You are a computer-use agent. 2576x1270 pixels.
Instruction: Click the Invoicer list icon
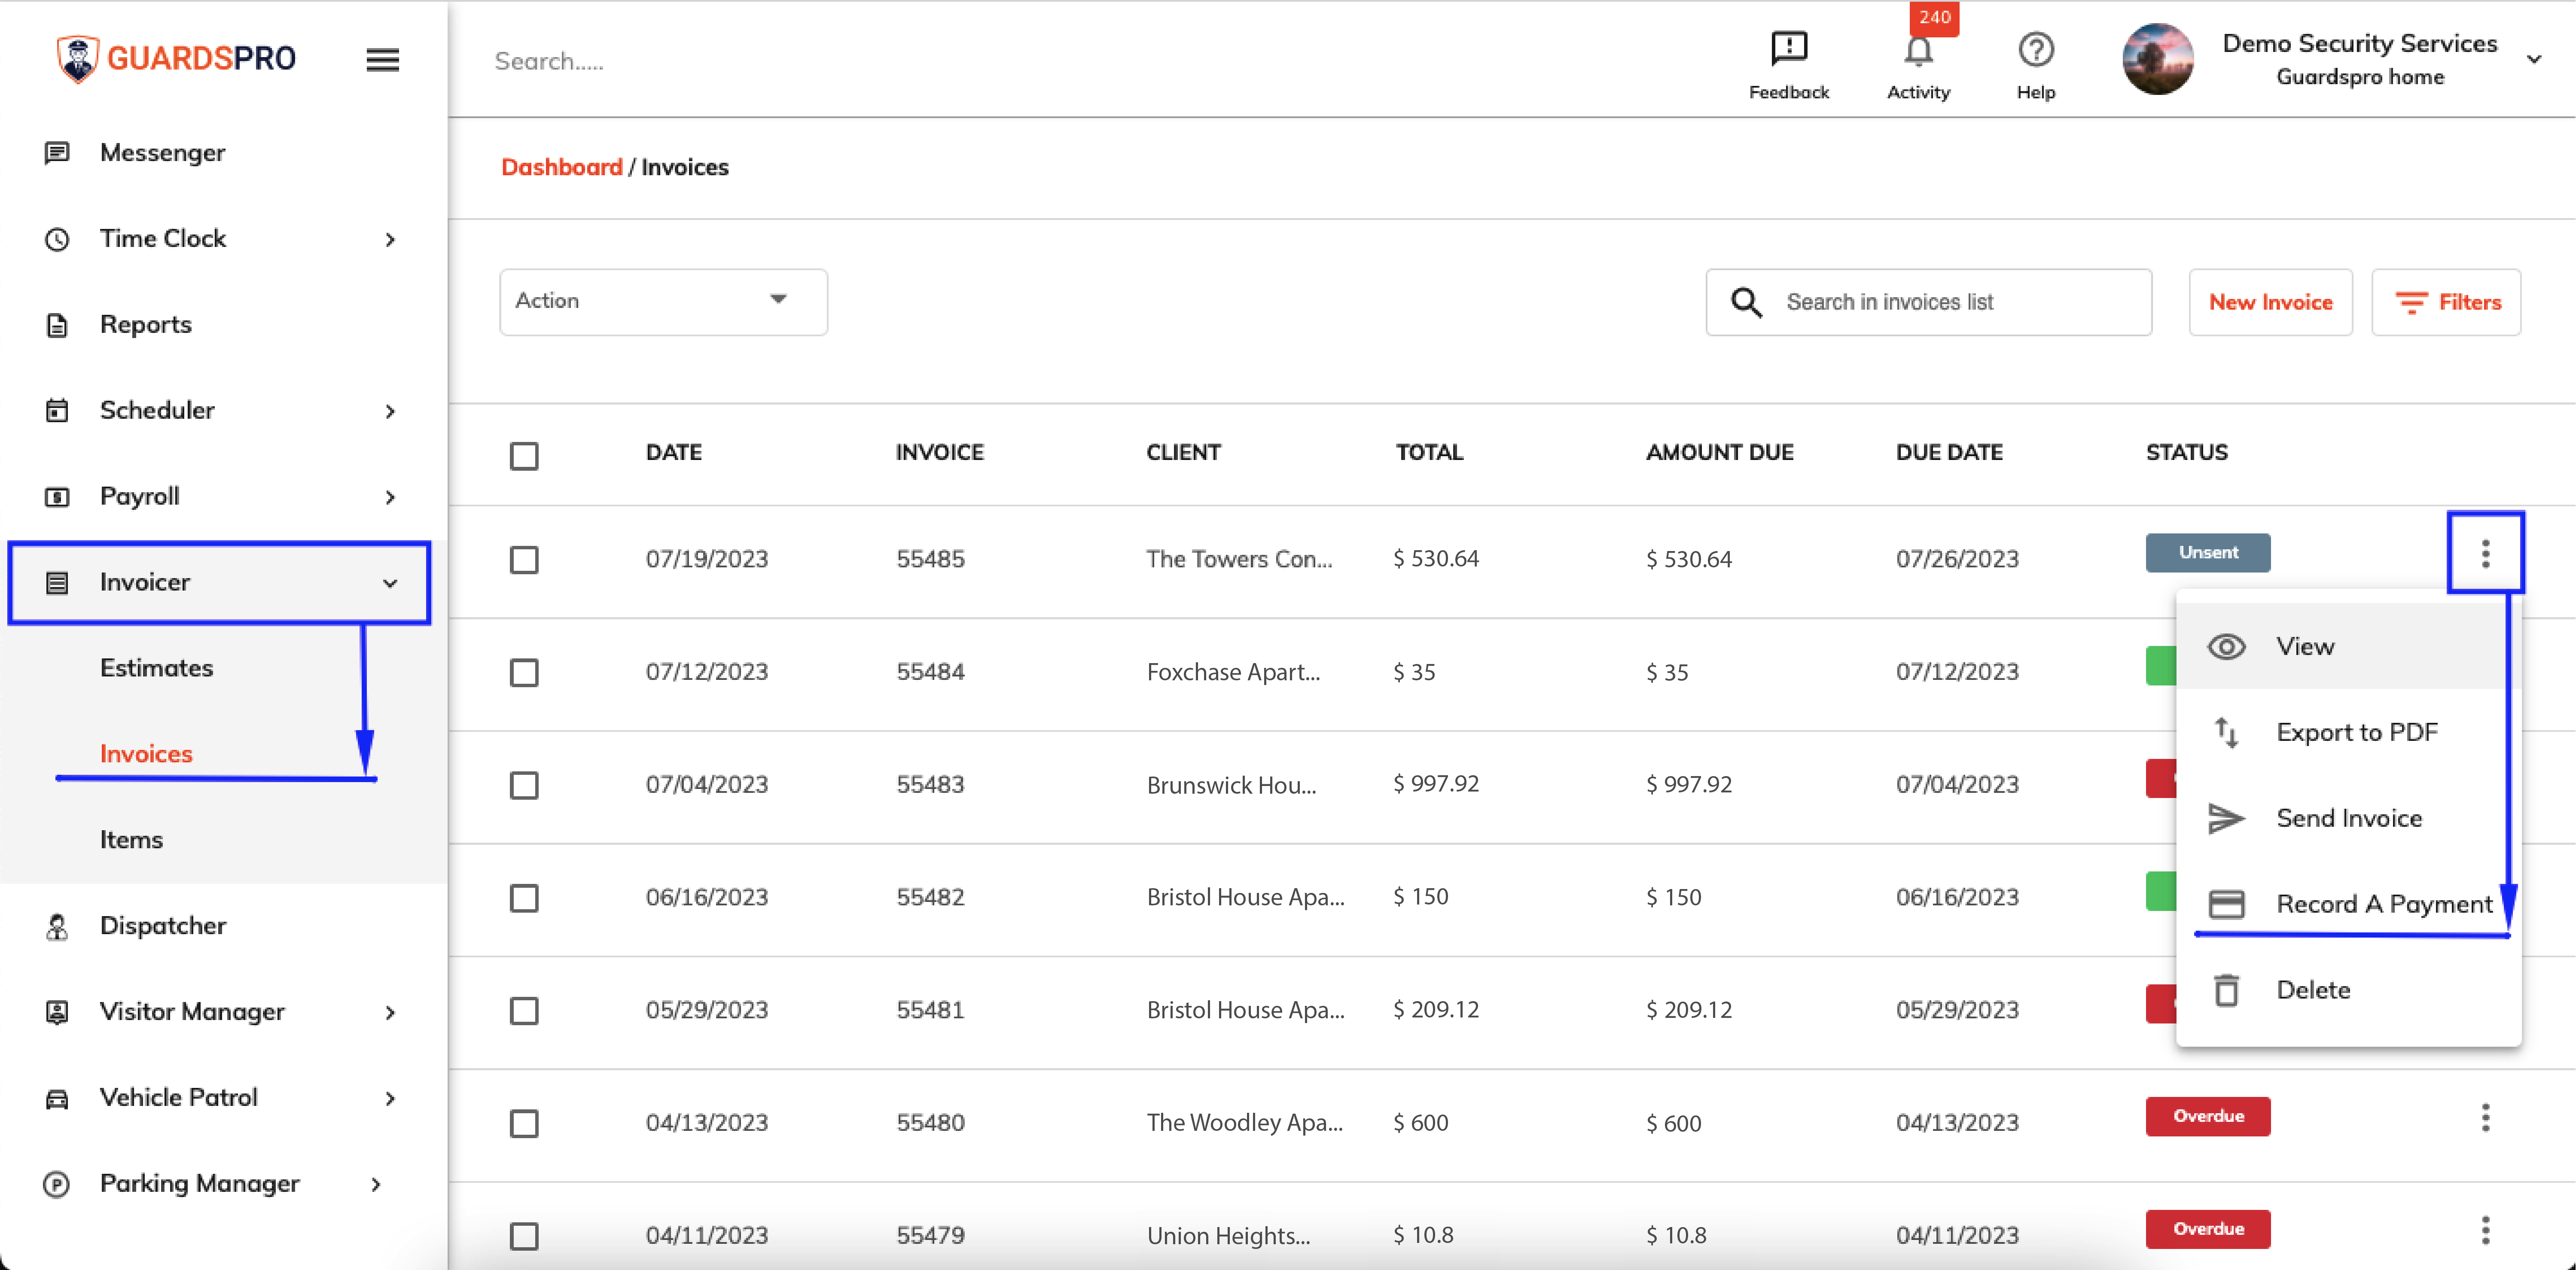(57, 583)
